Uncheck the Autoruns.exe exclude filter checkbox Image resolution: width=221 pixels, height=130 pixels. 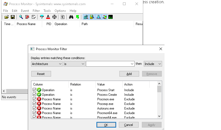tap(34, 108)
